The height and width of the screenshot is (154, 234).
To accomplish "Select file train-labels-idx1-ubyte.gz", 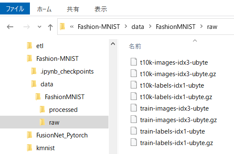I will pyautogui.click(x=176, y=143).
